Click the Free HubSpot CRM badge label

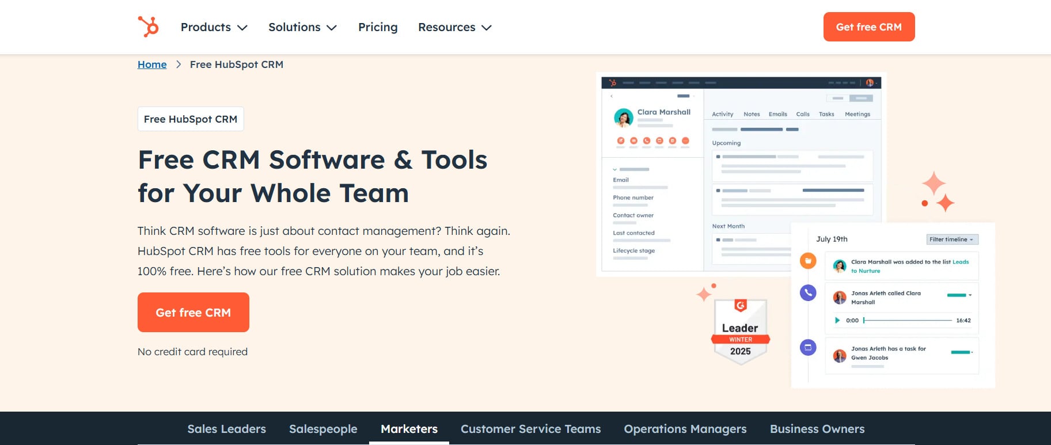coord(191,119)
